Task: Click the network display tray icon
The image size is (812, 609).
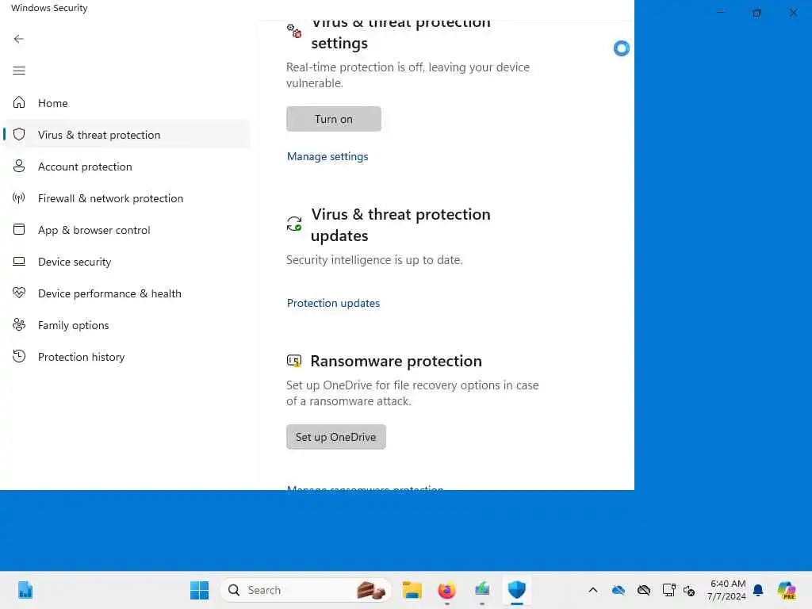Action: [x=669, y=590]
